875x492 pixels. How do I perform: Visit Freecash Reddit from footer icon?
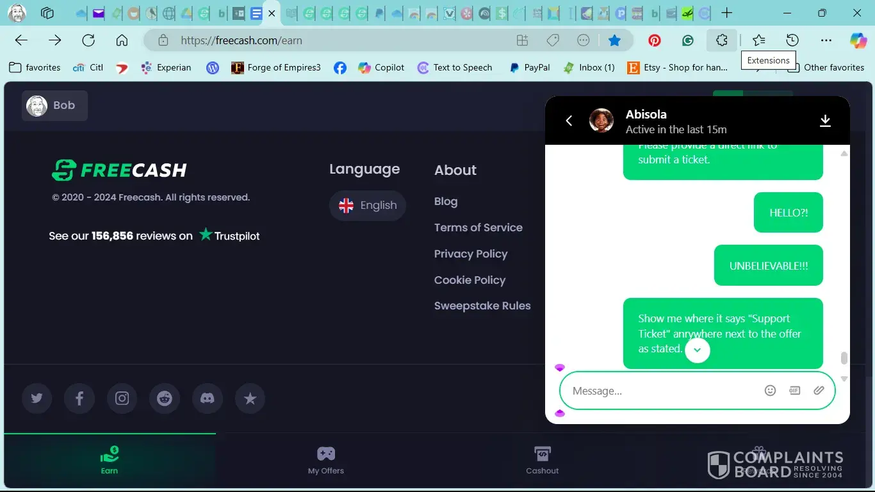[165, 398]
